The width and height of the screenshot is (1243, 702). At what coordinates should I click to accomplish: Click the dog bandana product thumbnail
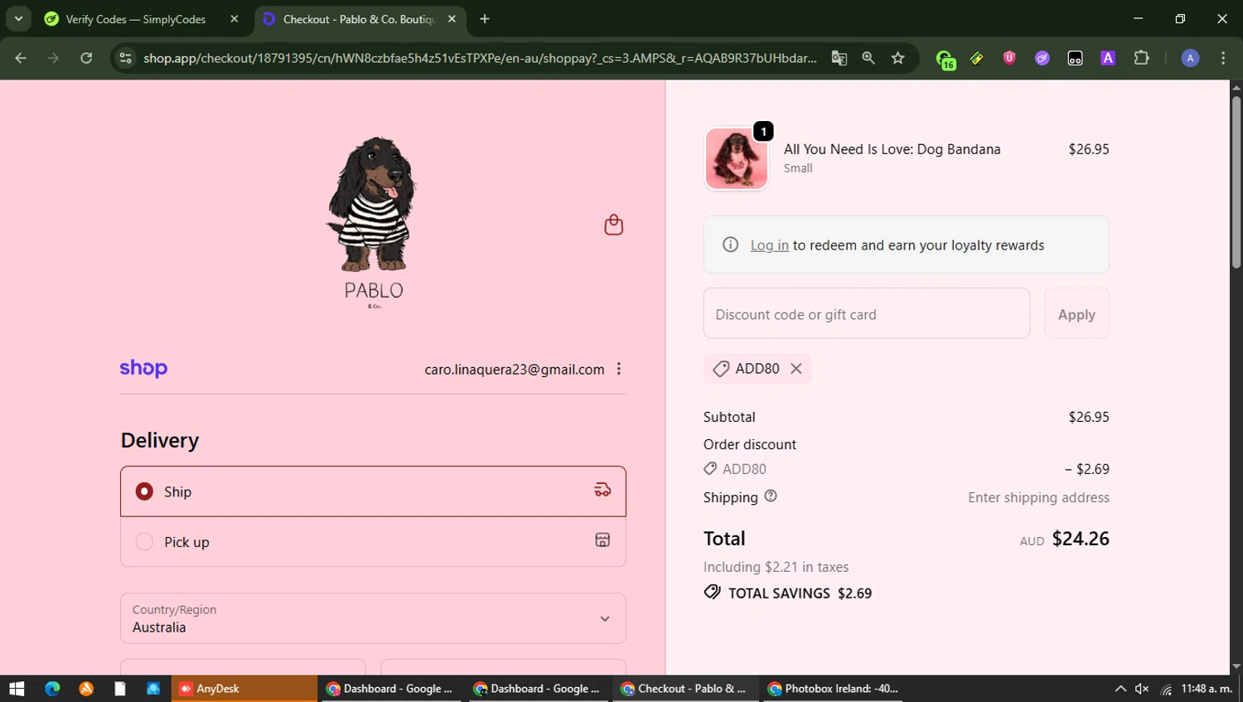pyautogui.click(x=736, y=158)
